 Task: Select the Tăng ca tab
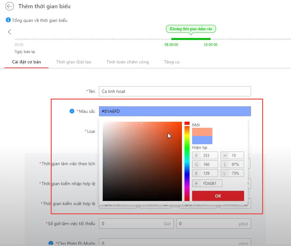(171, 62)
